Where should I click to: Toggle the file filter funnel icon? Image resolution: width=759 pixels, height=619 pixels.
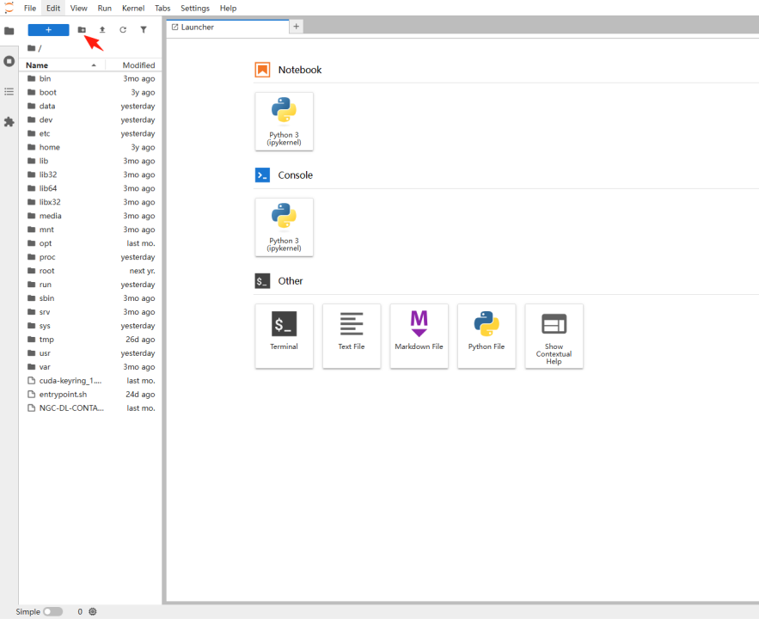(144, 30)
